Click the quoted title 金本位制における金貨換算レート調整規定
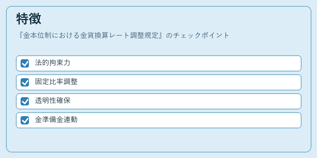Screen dimensions: 317x158 tap(91, 36)
